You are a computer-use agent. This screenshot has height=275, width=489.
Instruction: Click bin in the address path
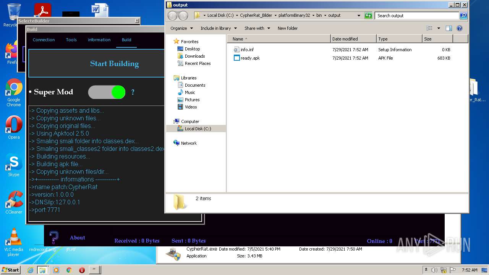319,16
